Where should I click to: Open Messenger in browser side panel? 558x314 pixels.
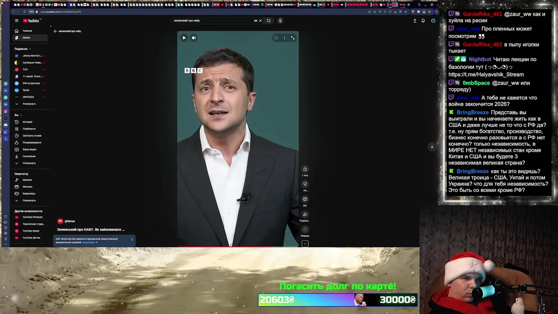[6, 90]
